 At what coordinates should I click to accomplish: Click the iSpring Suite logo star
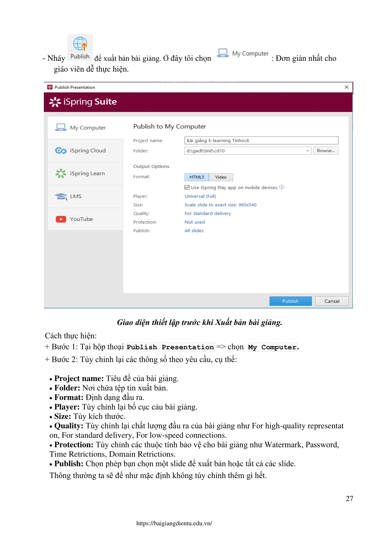(x=55, y=102)
